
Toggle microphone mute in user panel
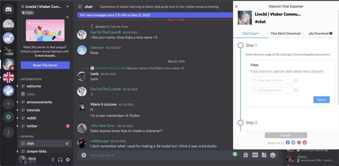point(53,160)
